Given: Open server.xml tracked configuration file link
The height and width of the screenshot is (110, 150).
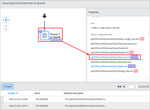Looking at the screenshot, I should [110, 57].
